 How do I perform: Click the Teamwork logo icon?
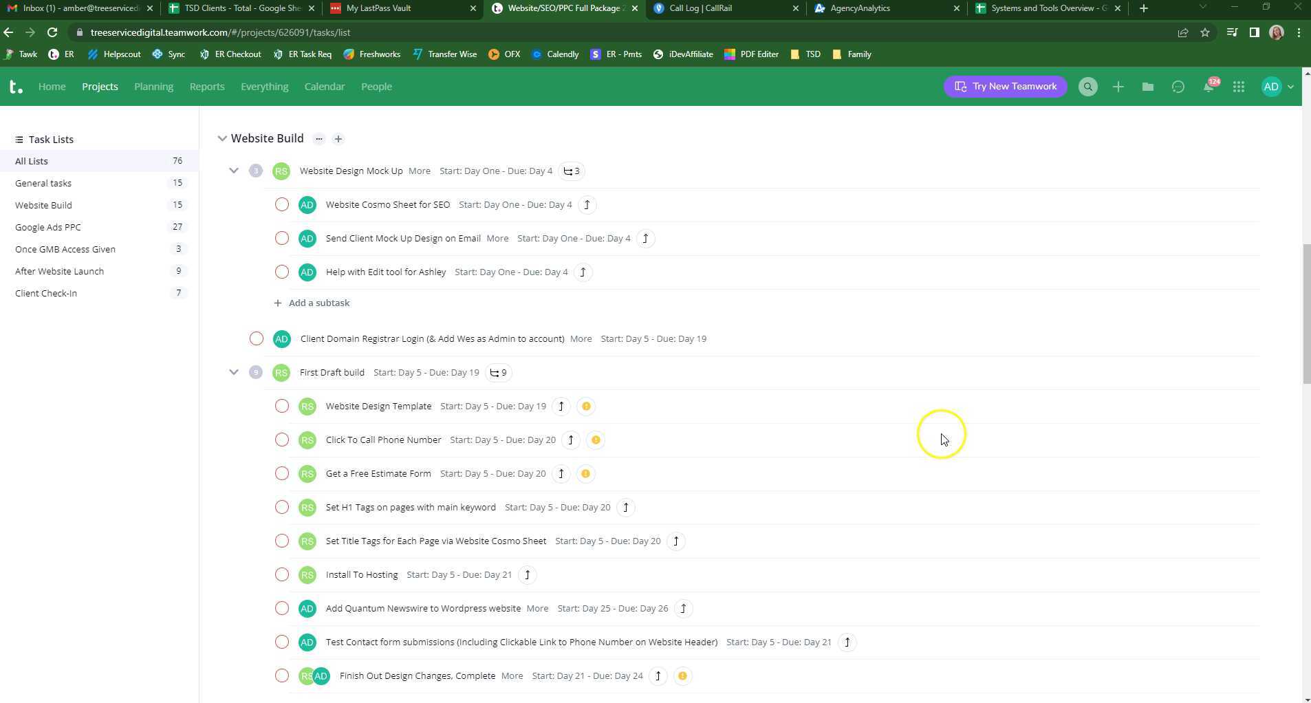click(x=14, y=86)
